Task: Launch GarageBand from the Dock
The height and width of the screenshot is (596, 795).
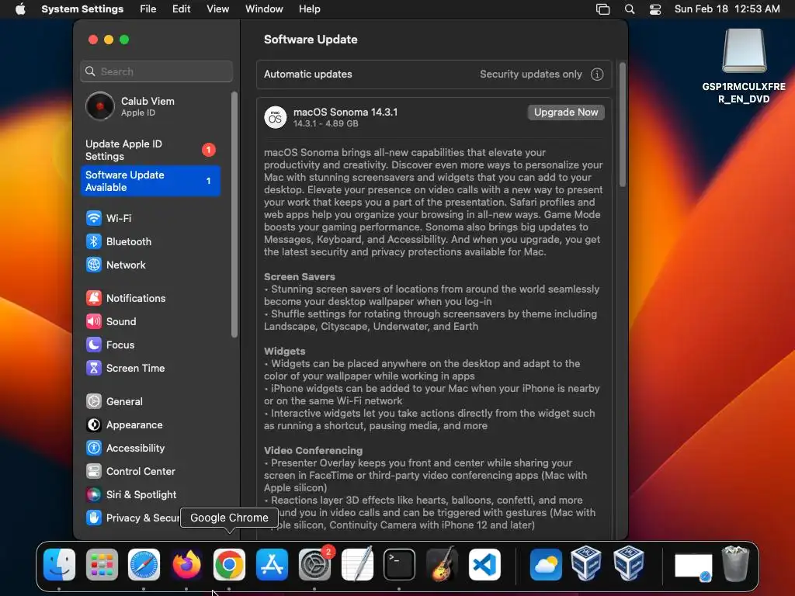Action: (442, 565)
